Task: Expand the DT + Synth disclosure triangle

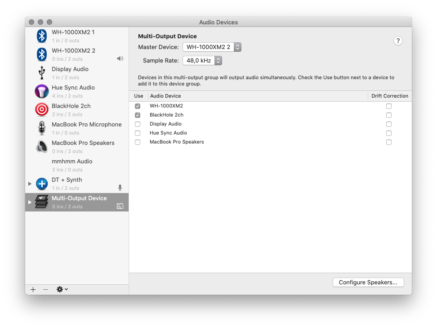Action: pos(30,184)
